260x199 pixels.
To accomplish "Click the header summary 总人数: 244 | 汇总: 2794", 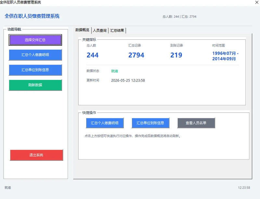I will tap(179, 17).
